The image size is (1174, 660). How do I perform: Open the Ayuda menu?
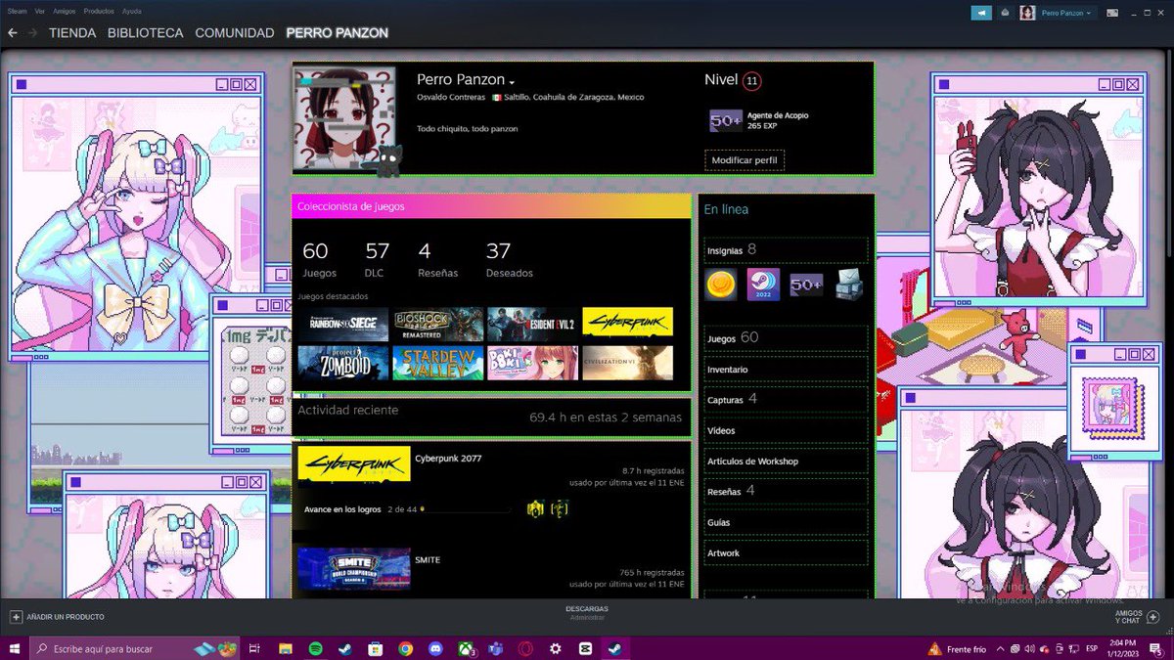coord(132,10)
